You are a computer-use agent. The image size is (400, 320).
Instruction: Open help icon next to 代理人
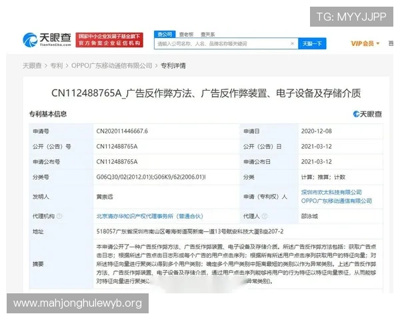265,216
